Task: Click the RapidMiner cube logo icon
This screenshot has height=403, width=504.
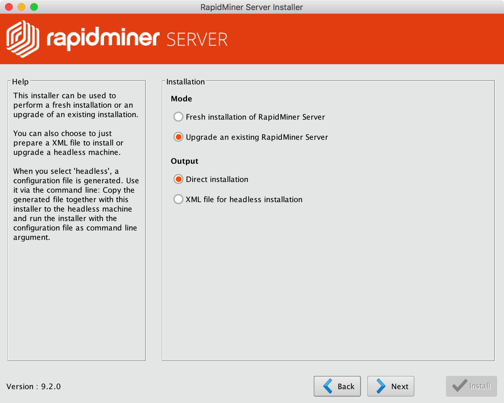Action: [23, 39]
